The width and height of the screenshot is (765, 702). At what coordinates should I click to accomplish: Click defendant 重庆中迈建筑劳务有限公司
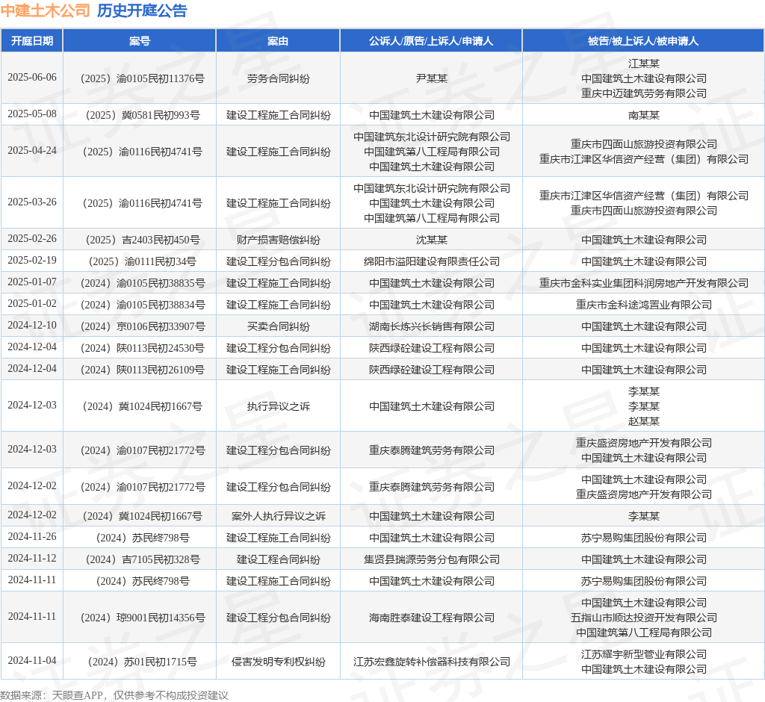point(644,93)
